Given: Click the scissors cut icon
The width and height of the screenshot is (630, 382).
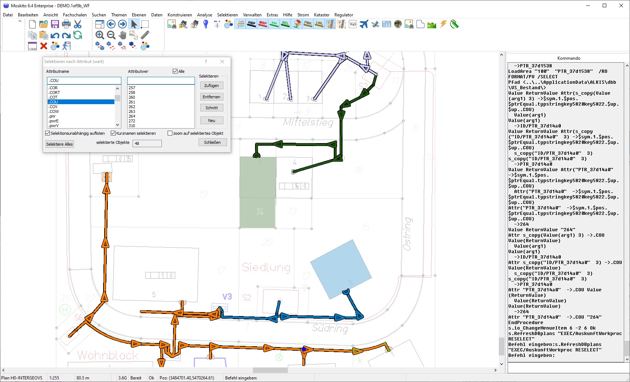Looking at the screenshot, I should click(78, 24).
